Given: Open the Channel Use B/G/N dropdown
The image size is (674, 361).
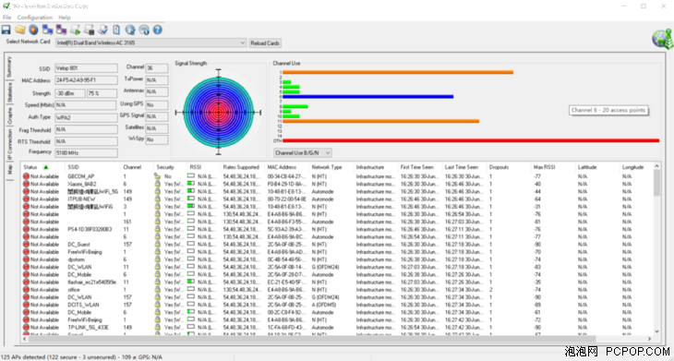Looking at the screenshot, I should coord(303,152).
